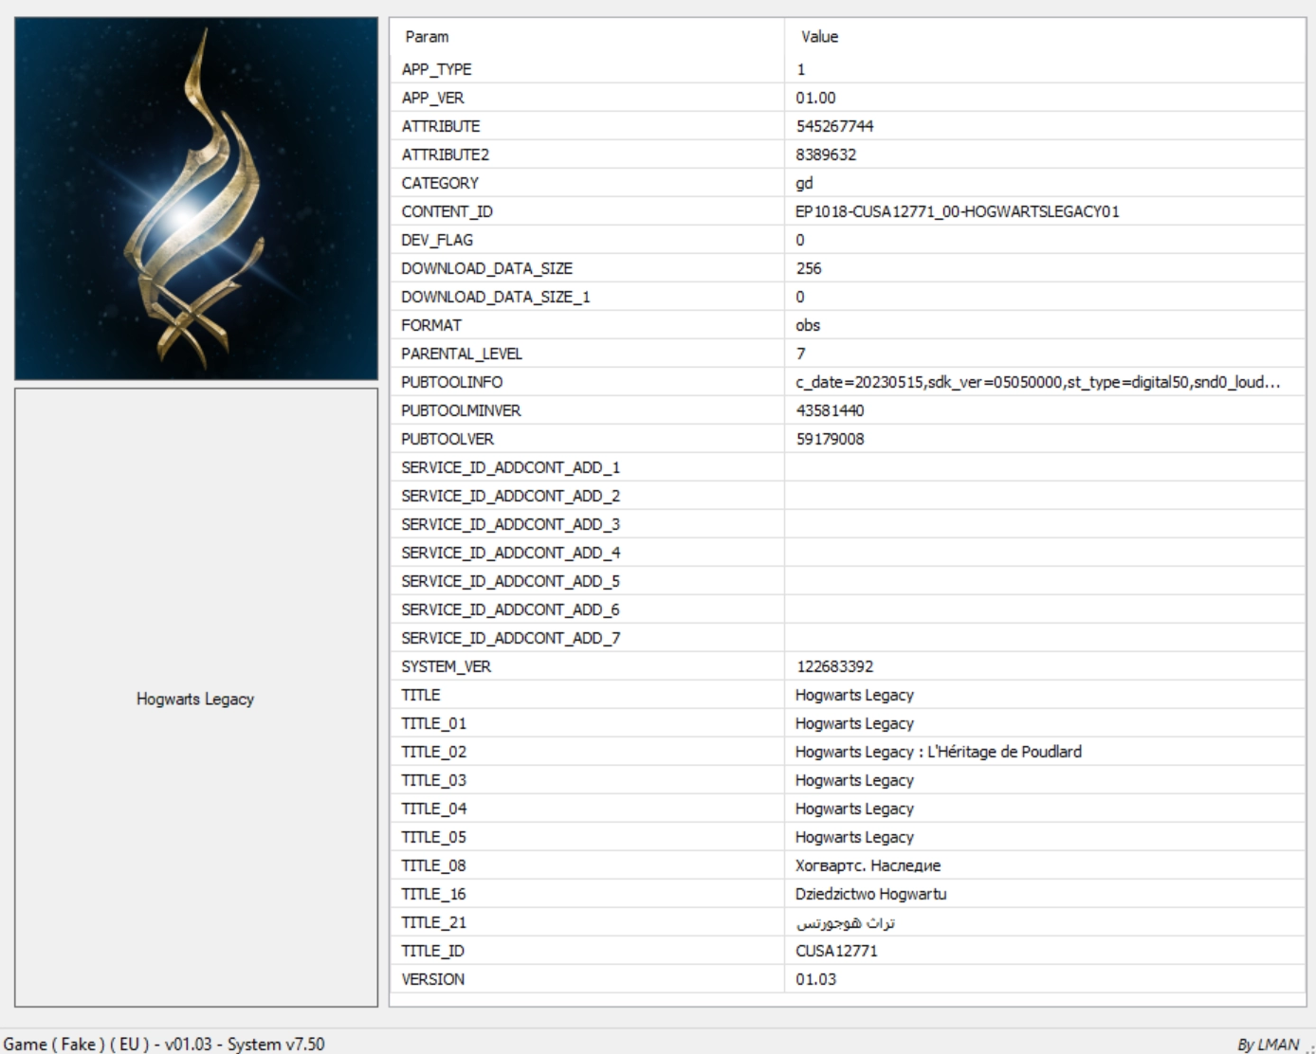Viewport: 1316px width, 1054px height.
Task: Click the Hogwarts Legacy label in left panel
Action: pos(195,699)
